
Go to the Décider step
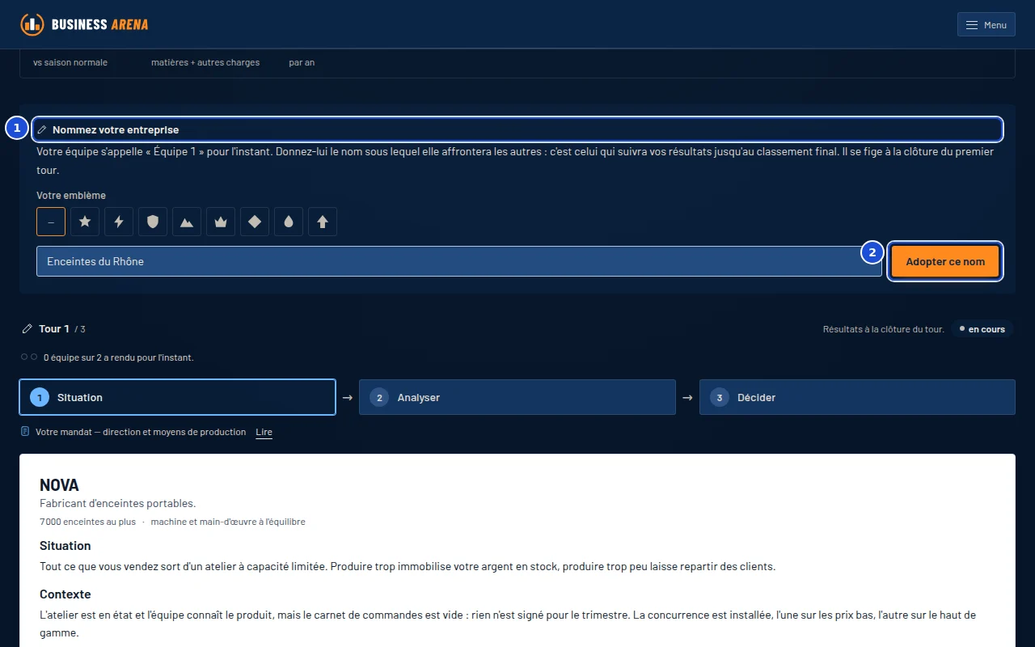pyautogui.click(x=857, y=397)
